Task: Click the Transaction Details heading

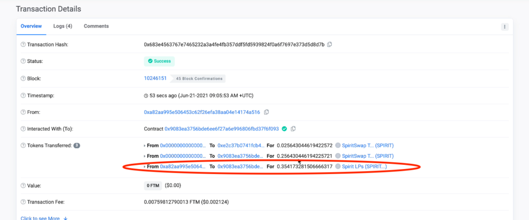Action: 49,9
